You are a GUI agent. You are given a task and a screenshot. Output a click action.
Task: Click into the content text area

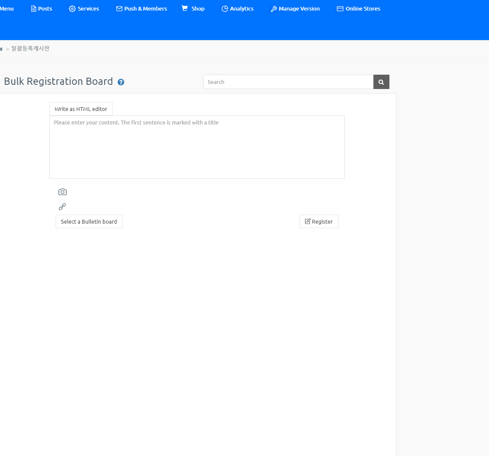tap(197, 147)
